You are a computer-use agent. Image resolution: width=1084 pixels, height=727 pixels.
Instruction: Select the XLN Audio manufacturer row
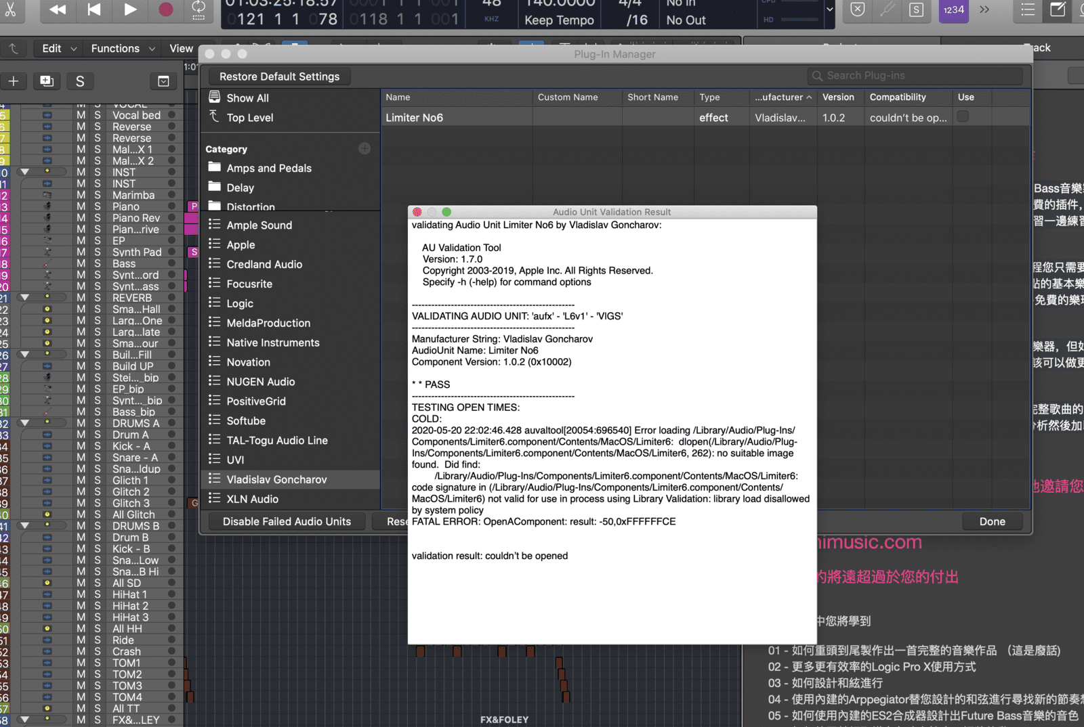click(291, 499)
